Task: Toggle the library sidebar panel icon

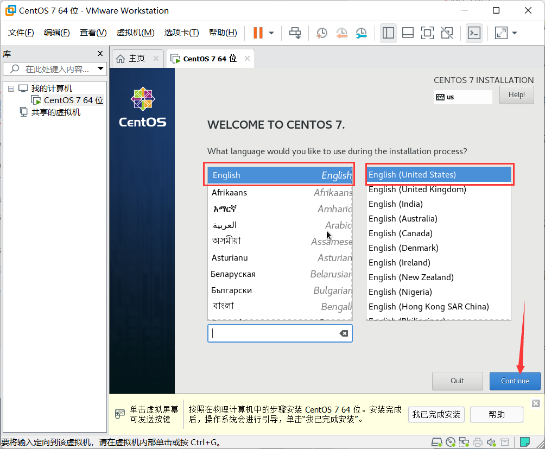Action: click(388, 33)
